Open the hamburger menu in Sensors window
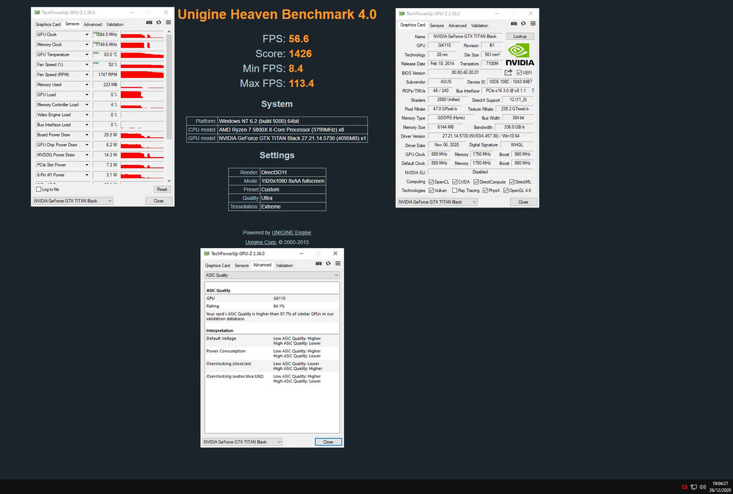The width and height of the screenshot is (733, 494). [168, 22]
